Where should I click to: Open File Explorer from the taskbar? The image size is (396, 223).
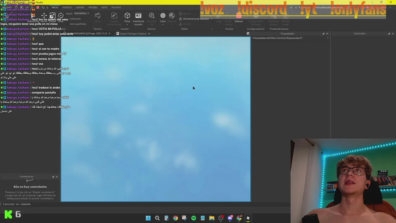click(x=212, y=218)
